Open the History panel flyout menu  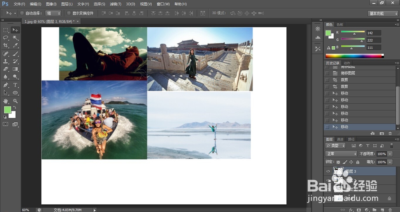[x=396, y=63]
